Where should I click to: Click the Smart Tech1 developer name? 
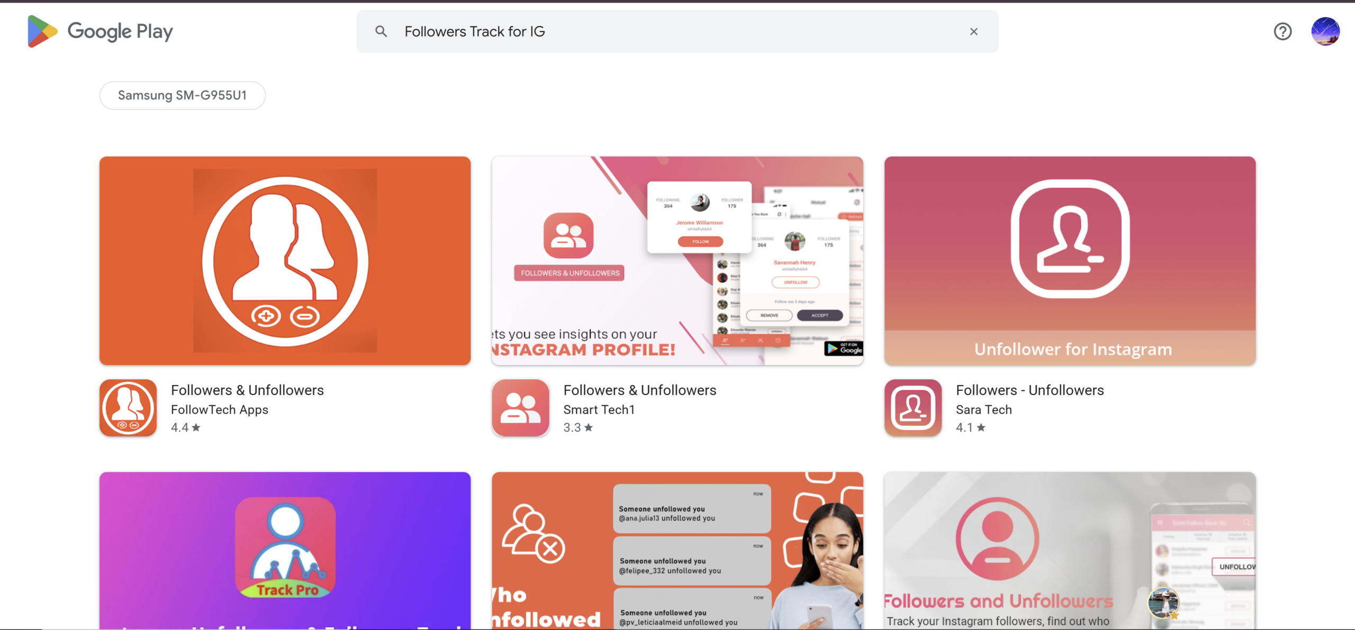599,409
